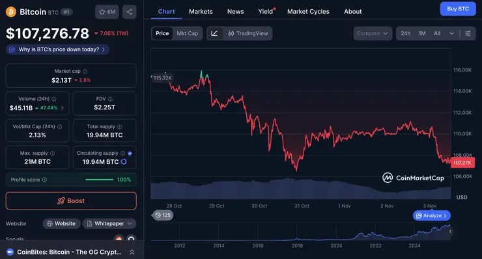Click info icon next to Volume (24h)
Screen dimensions: 482x259
click(x=54, y=99)
